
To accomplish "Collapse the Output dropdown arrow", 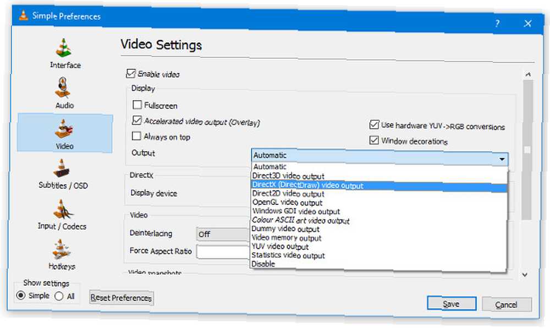I will point(502,159).
